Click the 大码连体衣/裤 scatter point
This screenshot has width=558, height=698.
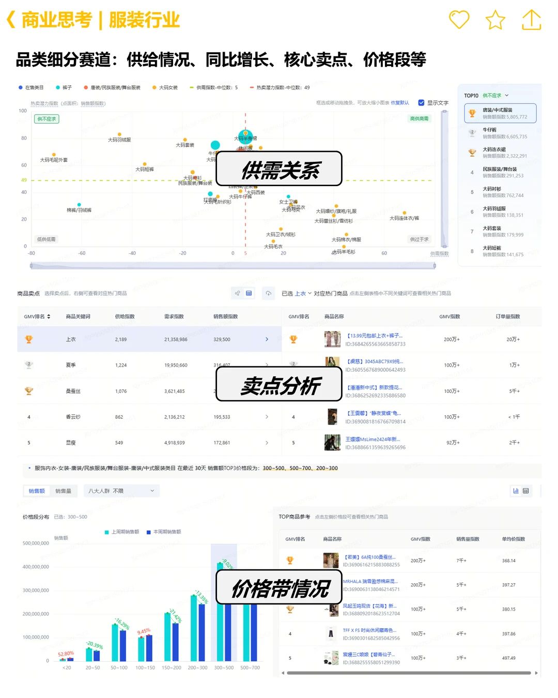pyautogui.click(x=404, y=213)
